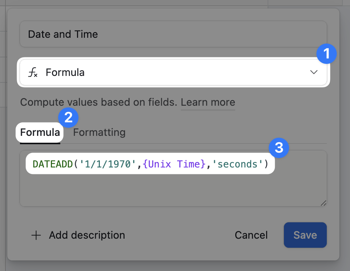Click inside the DATEADD formula text
The height and width of the screenshot is (271, 350).
[53, 164]
